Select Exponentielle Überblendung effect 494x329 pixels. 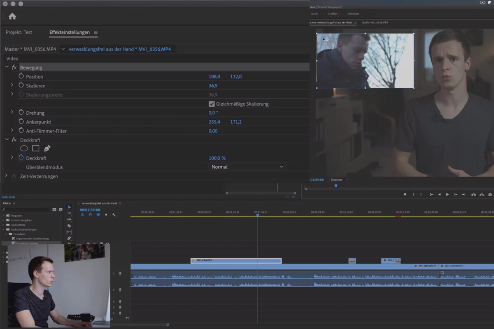[32, 239]
